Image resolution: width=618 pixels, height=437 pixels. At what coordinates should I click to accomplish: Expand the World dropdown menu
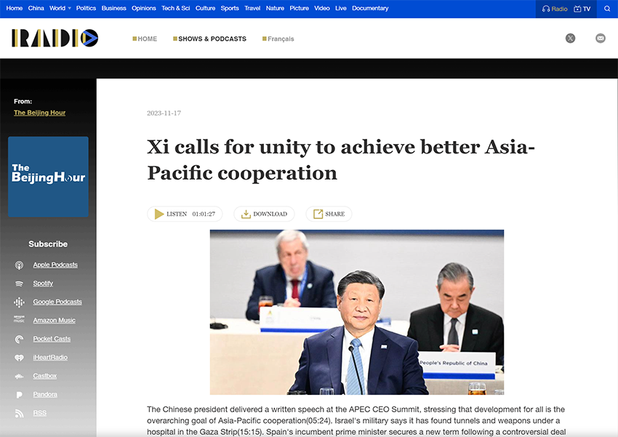click(69, 9)
